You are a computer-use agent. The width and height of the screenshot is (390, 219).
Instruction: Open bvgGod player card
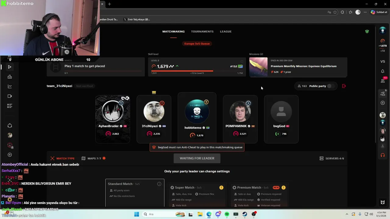pos(281,119)
